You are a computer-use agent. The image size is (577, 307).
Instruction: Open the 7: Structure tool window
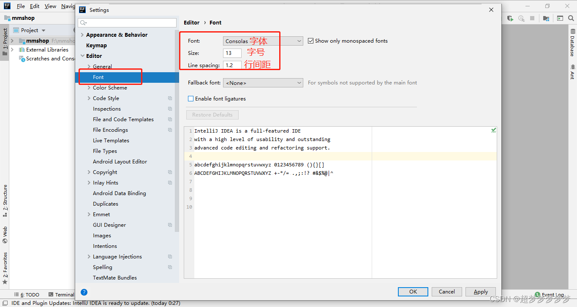(x=5, y=201)
